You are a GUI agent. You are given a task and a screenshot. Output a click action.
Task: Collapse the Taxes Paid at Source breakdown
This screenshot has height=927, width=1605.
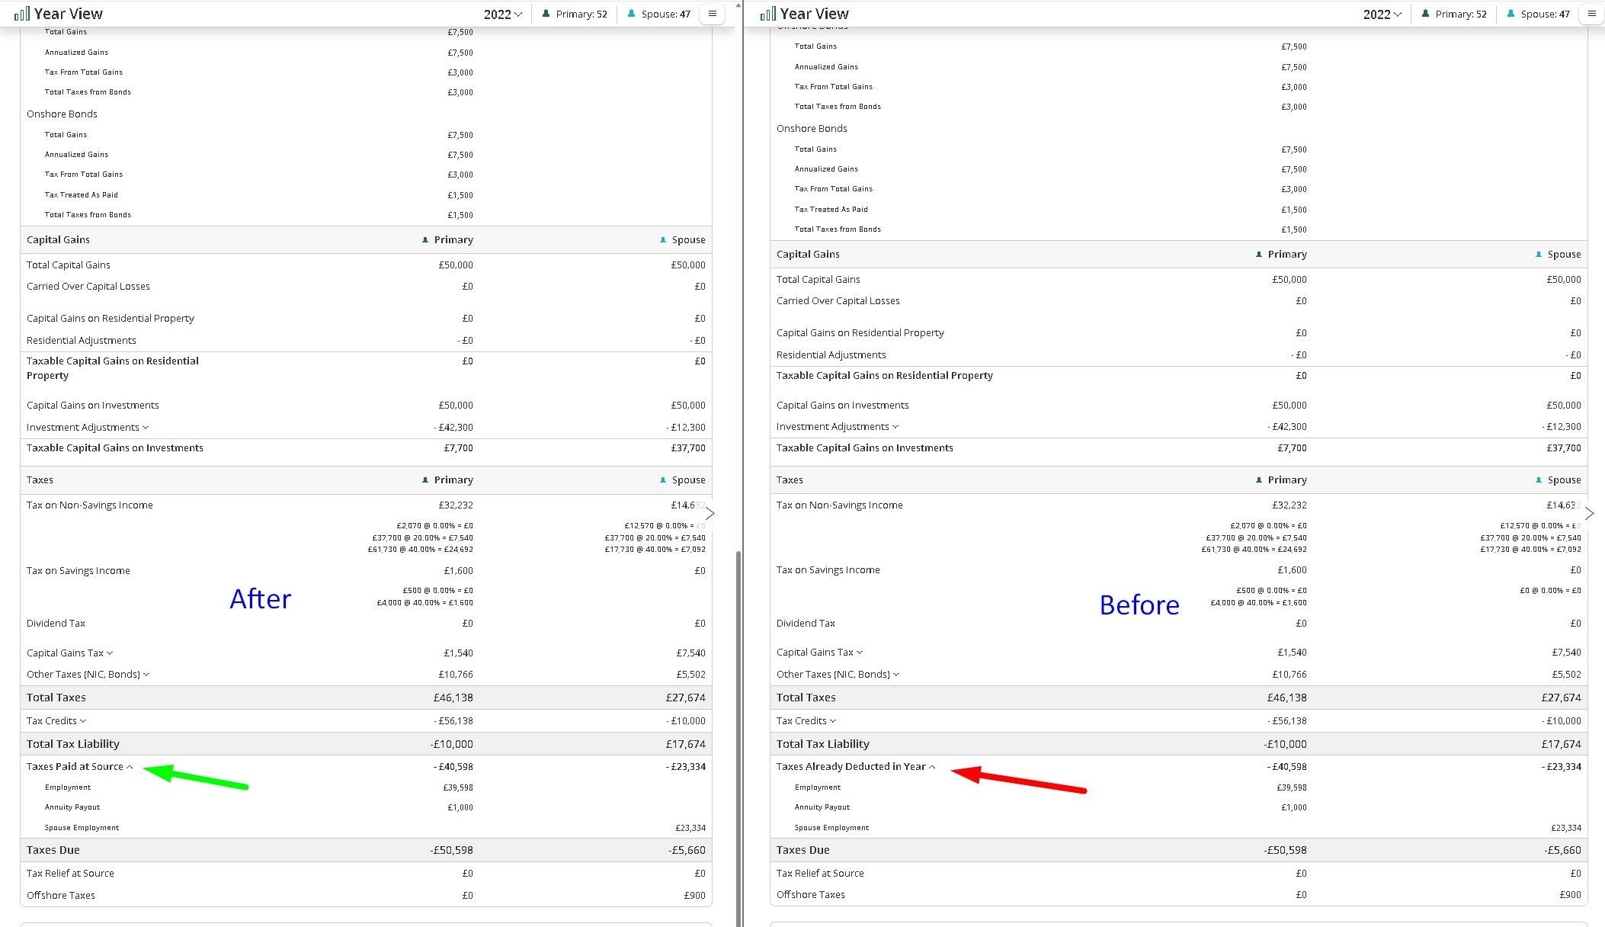pos(130,766)
